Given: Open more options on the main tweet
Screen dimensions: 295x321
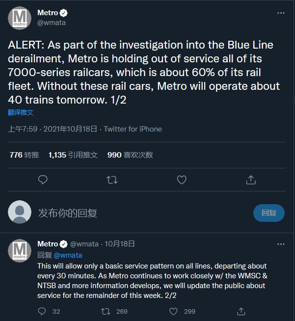Looking at the screenshot, I should (x=280, y=13).
